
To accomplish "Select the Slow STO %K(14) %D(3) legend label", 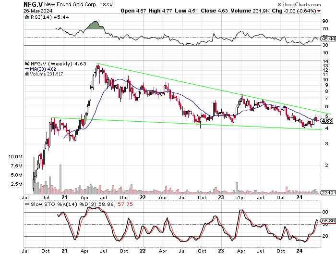I will (64, 204).
